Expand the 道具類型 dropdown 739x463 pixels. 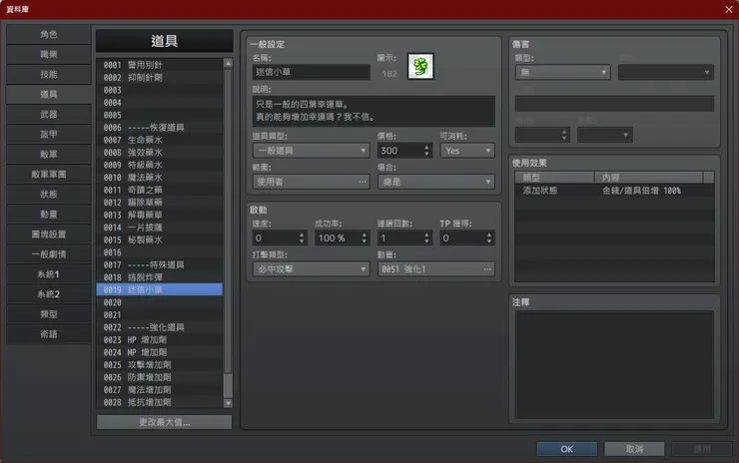pos(311,151)
